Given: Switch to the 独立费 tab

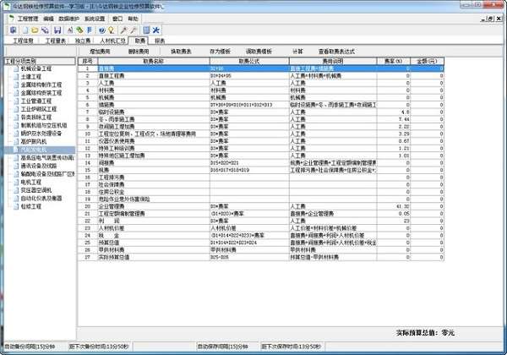Looking at the screenshot, I should [83, 41].
